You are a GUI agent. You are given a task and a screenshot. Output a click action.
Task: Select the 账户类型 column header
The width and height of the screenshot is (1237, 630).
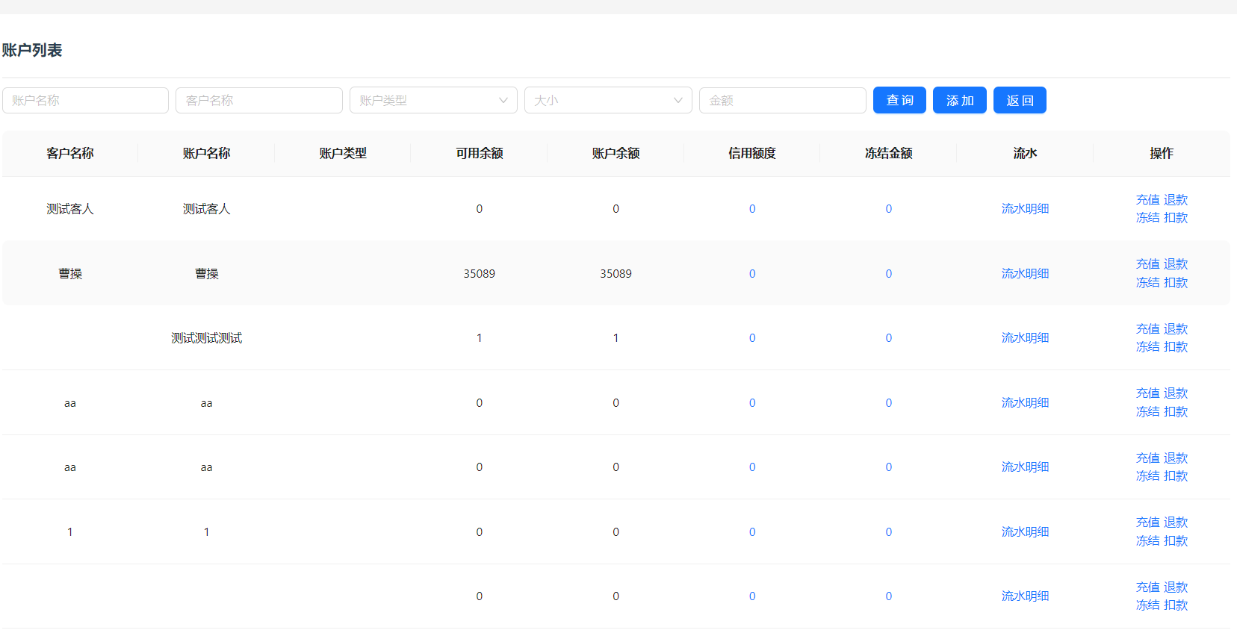(x=343, y=153)
